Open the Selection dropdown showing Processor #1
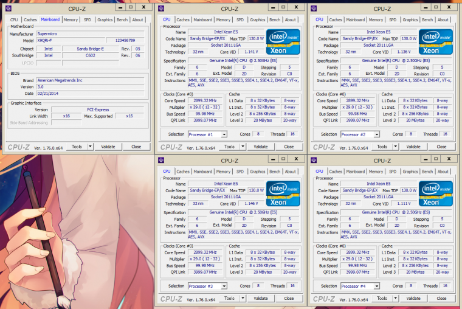Screen dimensions: 462x309 pyautogui.click(x=207, y=134)
